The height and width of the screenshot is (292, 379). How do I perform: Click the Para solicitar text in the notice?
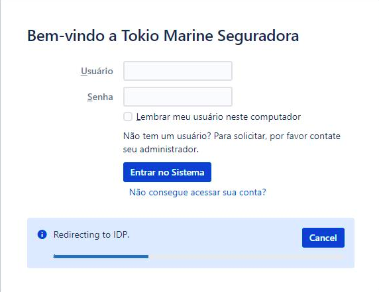point(241,136)
